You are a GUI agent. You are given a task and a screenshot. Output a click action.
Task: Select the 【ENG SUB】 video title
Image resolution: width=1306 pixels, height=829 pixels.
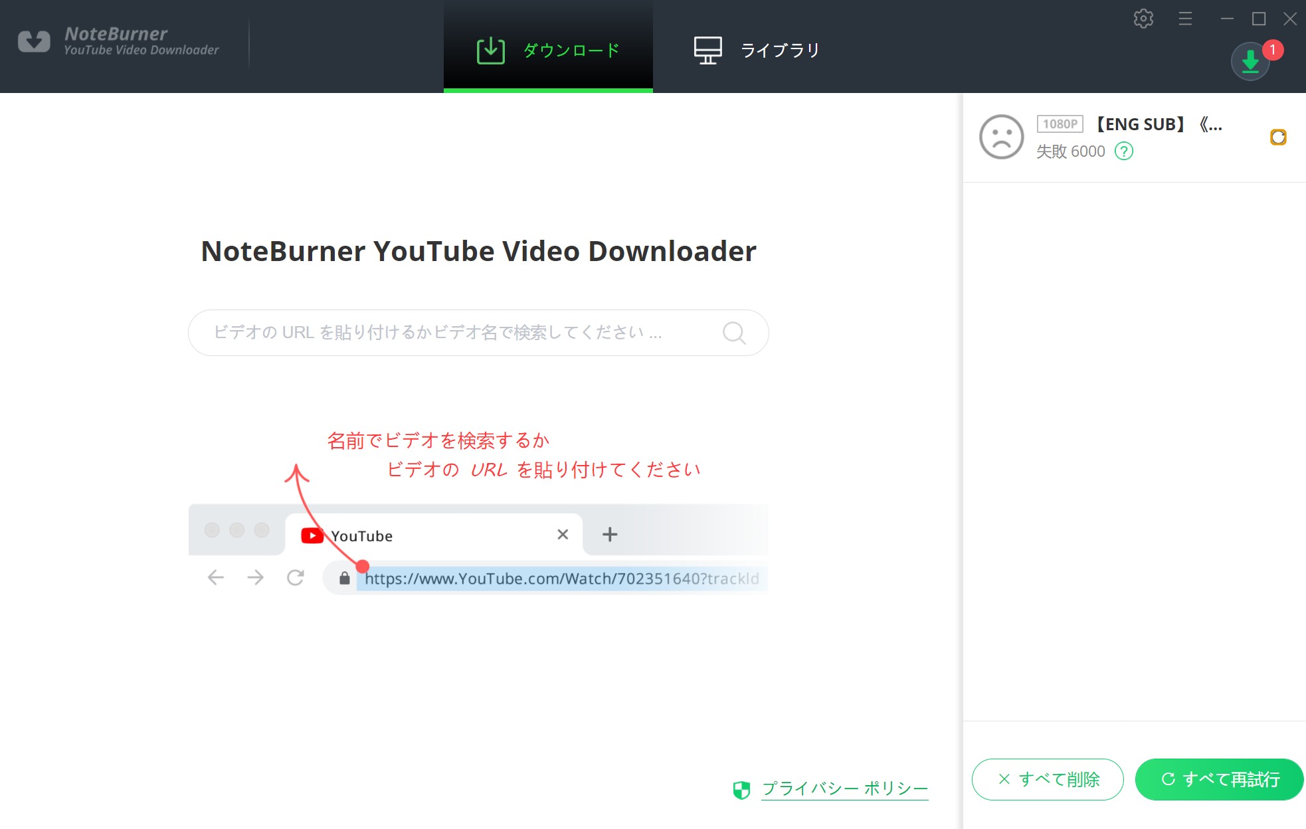pyautogui.click(x=1157, y=124)
